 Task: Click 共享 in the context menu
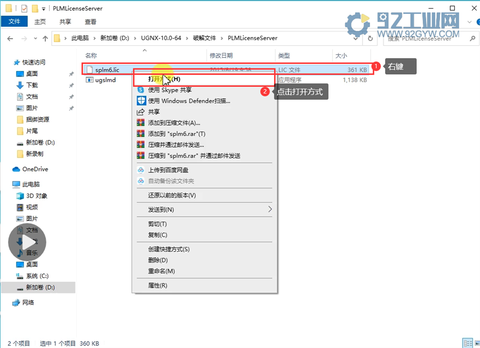coord(204,112)
